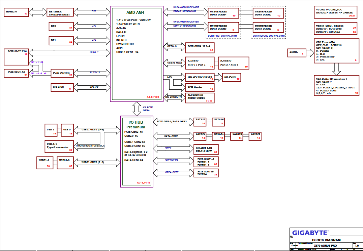Select the RE-TIMER SN65DP159RSBT block
This screenshot has width=363, height=251.
tap(60, 12)
